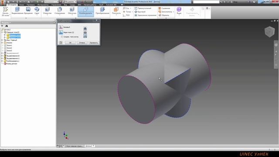Select the Circular pattern tool (Круговой)
Image resolution: width=279 pixels, height=157 pixels.
[x=140, y=12]
